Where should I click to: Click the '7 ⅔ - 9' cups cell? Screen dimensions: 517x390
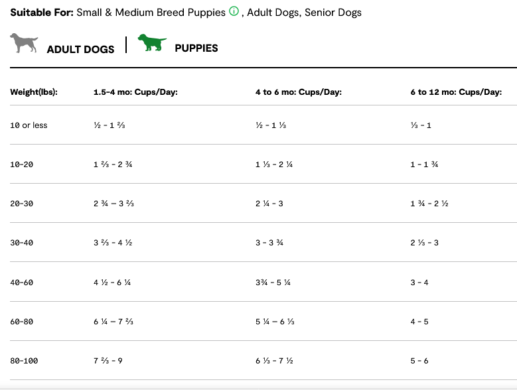coord(108,361)
